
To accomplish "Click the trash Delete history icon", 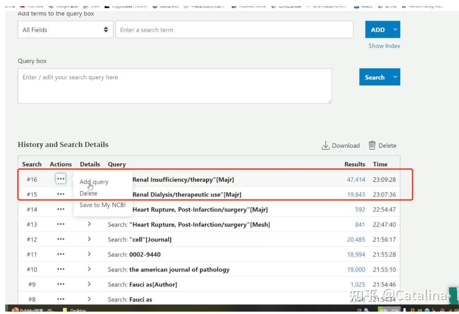I will point(372,146).
